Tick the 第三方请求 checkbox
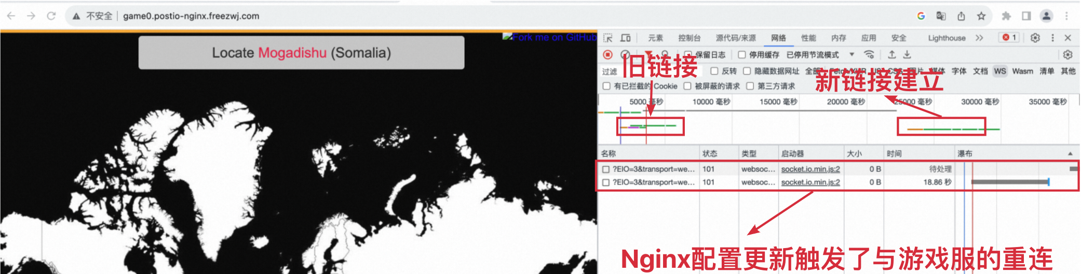 click(750, 86)
